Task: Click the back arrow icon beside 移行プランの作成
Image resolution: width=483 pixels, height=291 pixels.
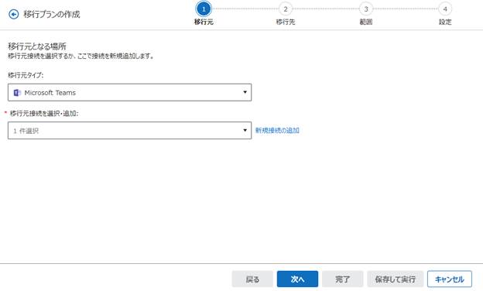Action: (x=14, y=14)
